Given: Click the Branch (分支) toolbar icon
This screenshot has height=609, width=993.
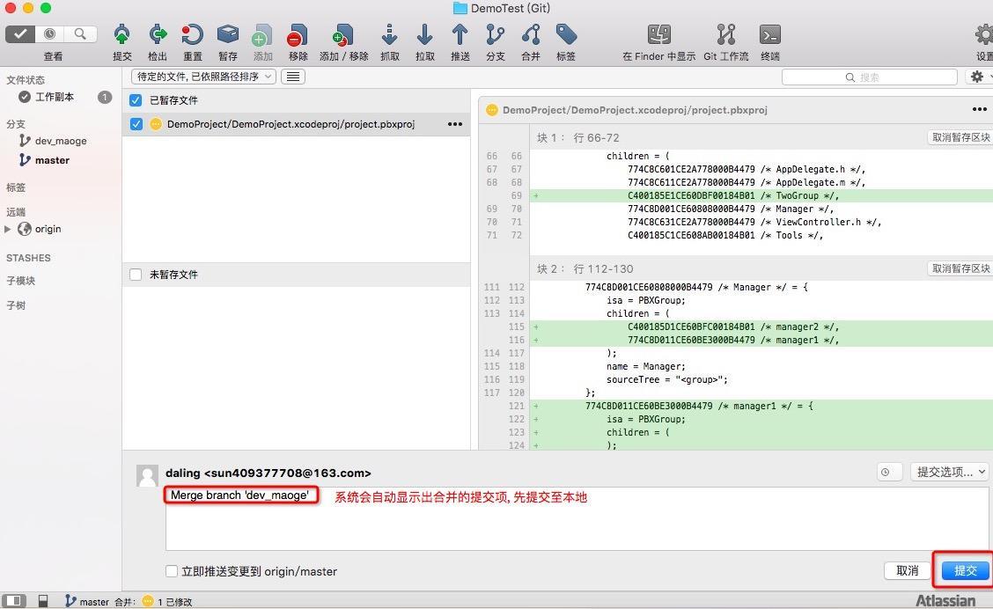Looking at the screenshot, I should [496, 35].
